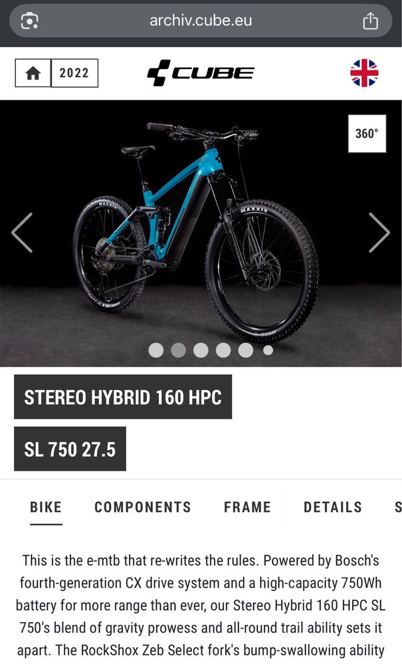The height and width of the screenshot is (664, 402).
Task: Open the 360° view button
Action: click(x=367, y=134)
